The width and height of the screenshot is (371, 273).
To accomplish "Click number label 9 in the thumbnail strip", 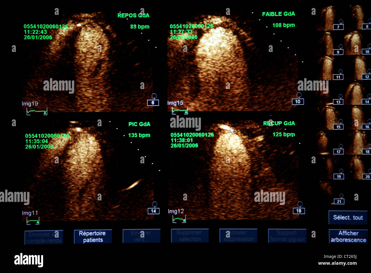I will click(338, 52).
